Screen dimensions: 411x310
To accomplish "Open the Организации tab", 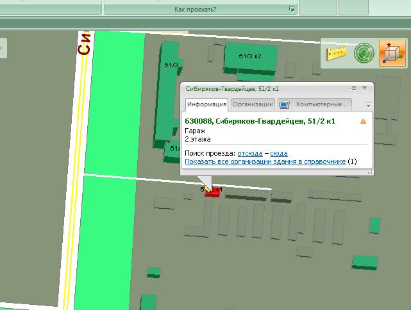I will point(253,104).
